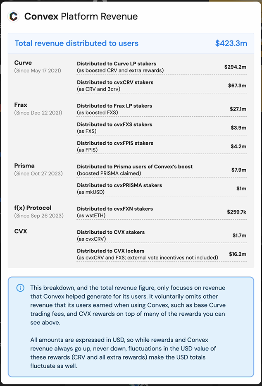Click the $294.2m Curve LP amount

point(235,67)
